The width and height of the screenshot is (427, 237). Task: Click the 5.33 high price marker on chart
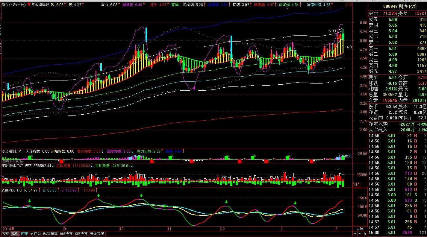(x=332, y=31)
